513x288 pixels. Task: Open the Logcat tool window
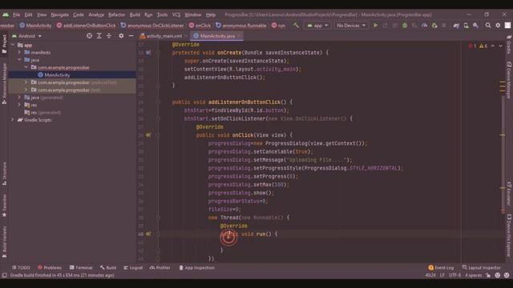tap(133, 267)
